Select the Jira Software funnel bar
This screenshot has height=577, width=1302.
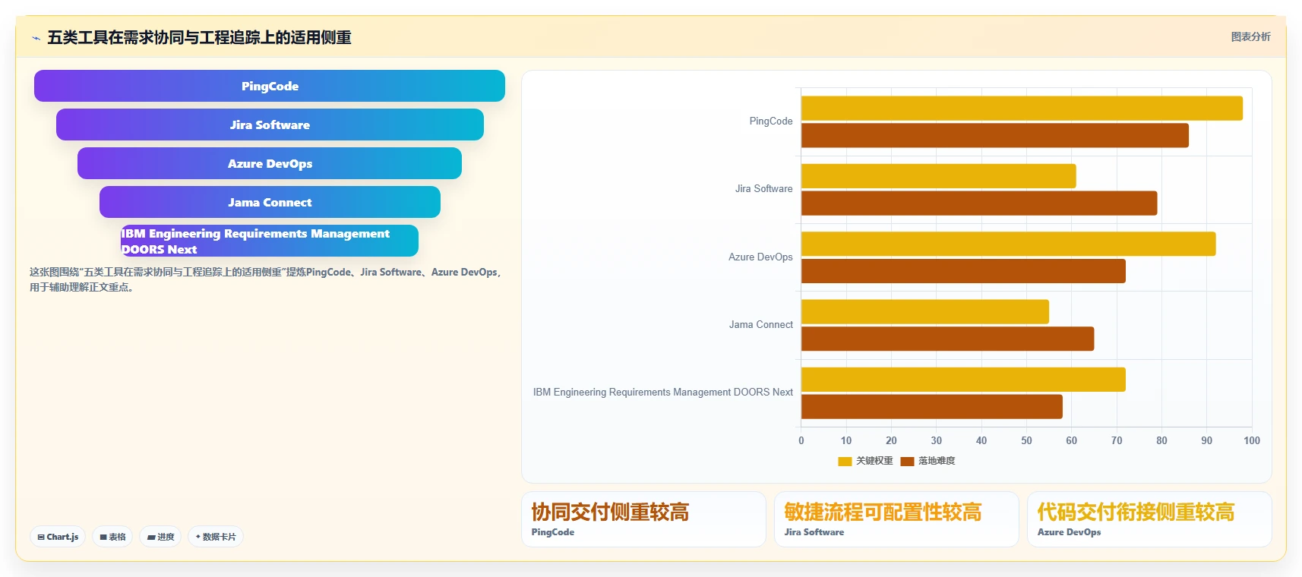[270, 125]
